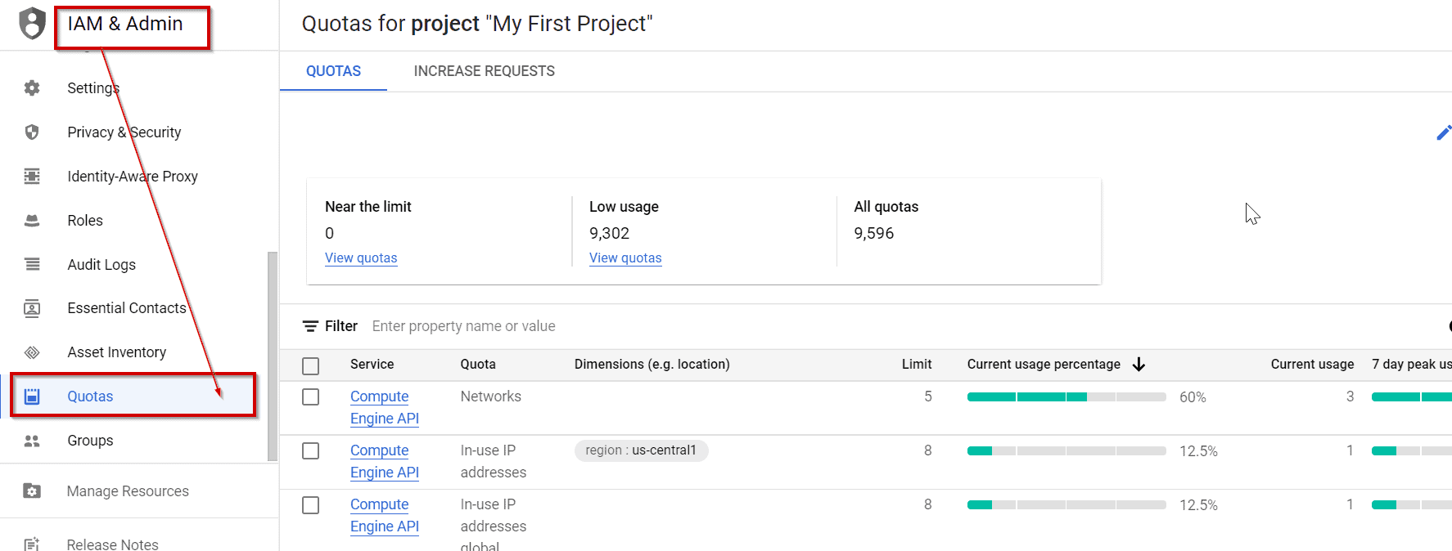Click the blue edit pencil icon

(x=1443, y=132)
